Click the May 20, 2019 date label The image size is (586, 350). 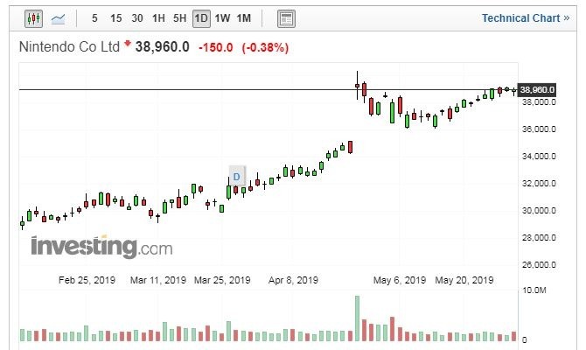pos(464,280)
